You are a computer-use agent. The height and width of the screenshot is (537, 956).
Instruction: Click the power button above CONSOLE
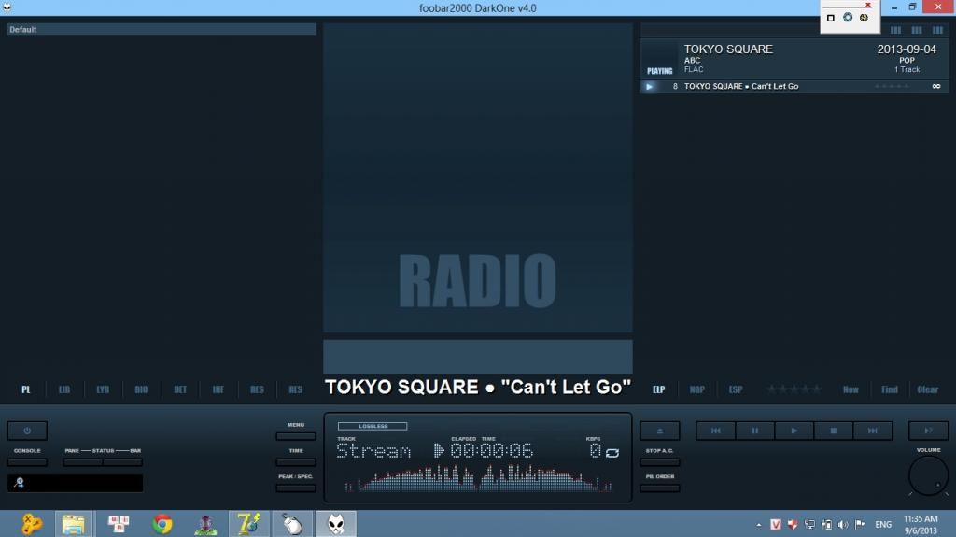coord(27,431)
